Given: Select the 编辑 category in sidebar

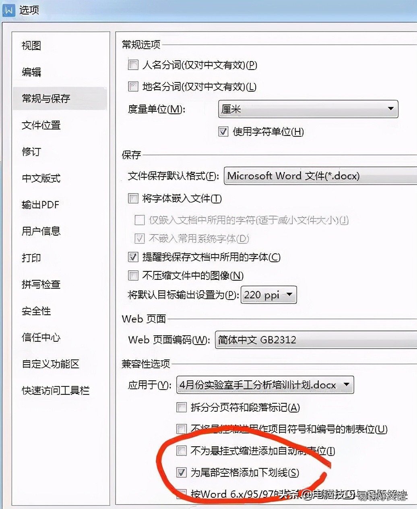Looking at the screenshot, I should click(31, 72).
